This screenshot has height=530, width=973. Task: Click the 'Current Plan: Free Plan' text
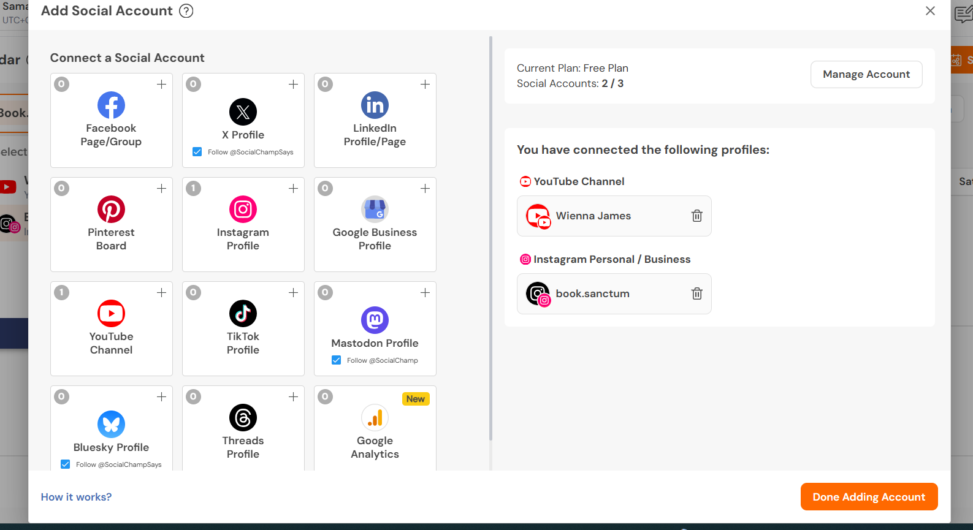(x=573, y=68)
